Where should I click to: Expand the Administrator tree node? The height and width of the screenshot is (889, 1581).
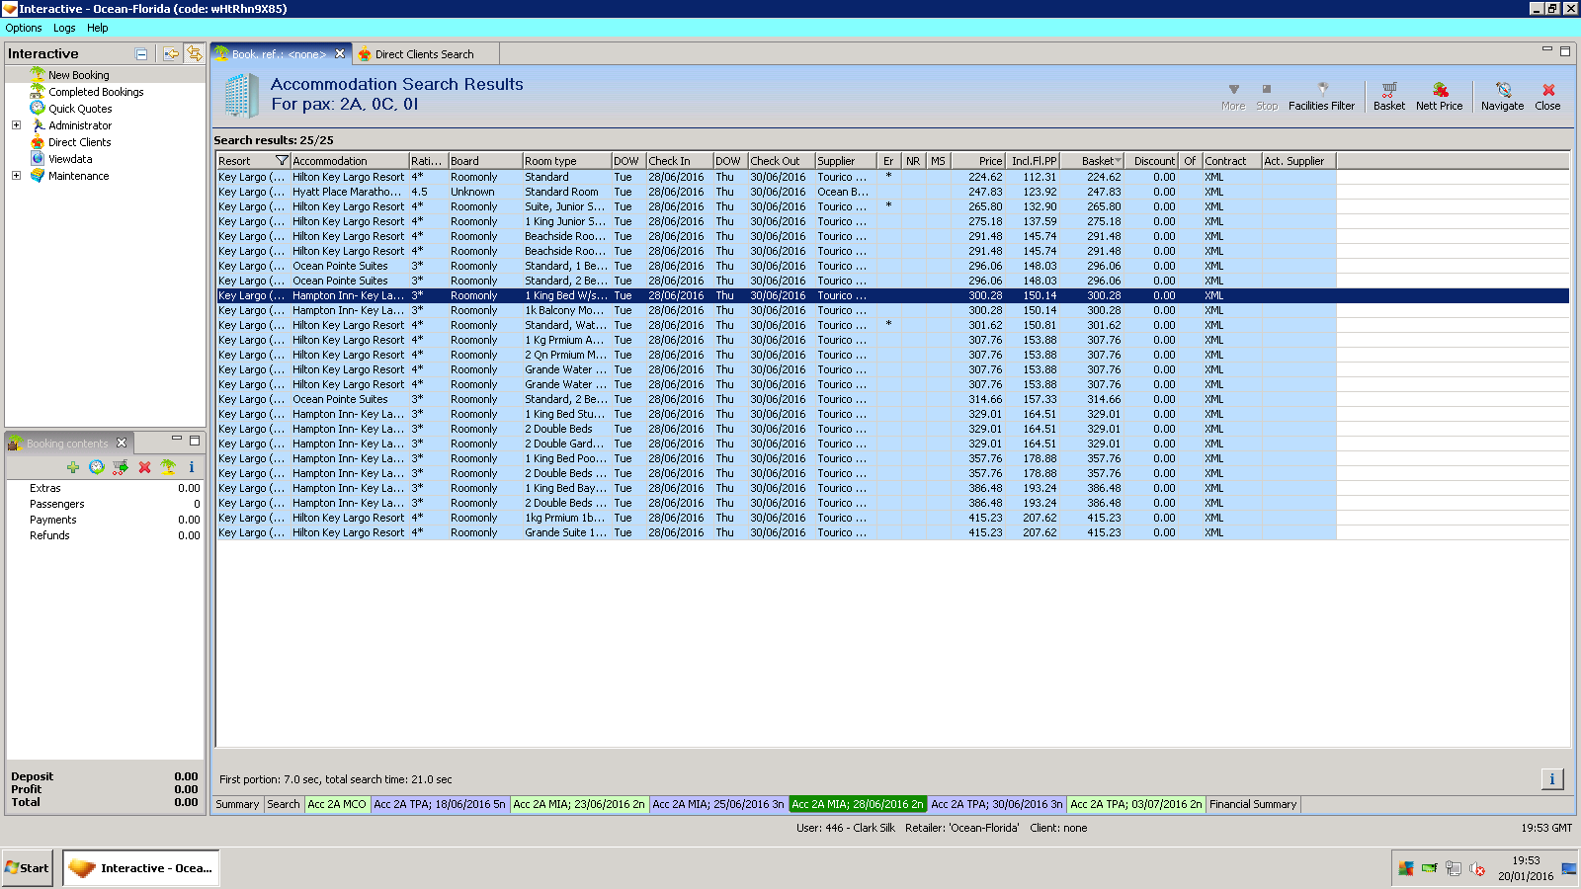16,125
